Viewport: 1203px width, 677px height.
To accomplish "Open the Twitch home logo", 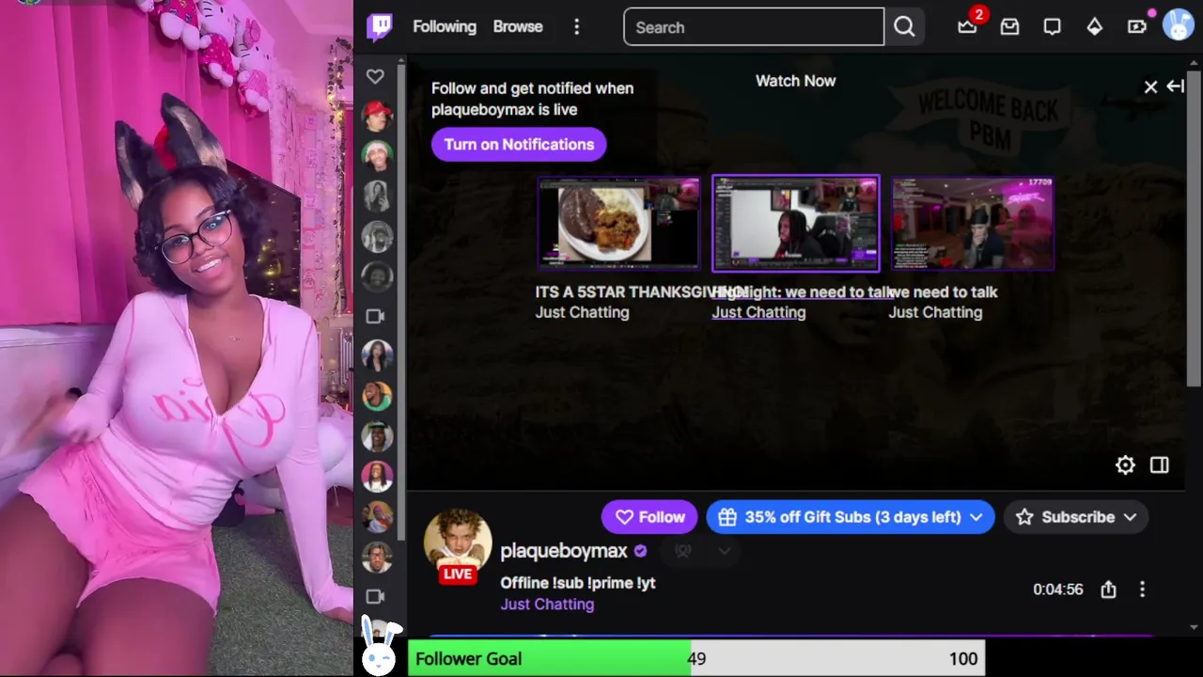I will (x=380, y=27).
